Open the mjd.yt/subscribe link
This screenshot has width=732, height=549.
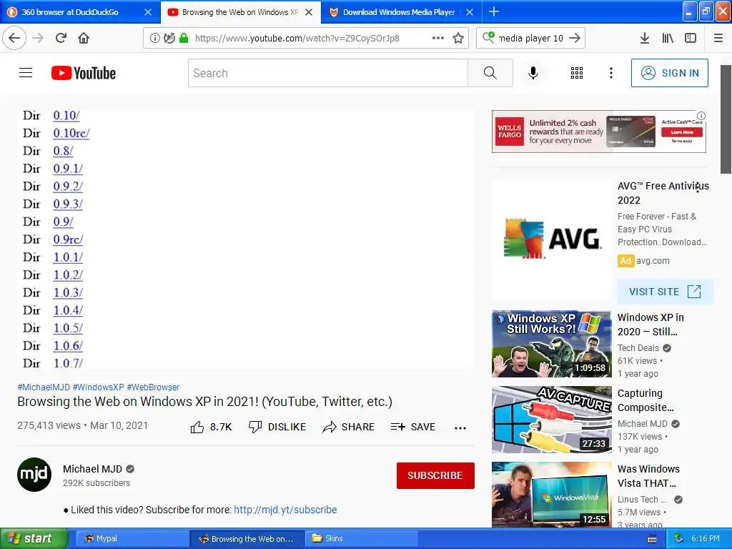click(x=285, y=509)
